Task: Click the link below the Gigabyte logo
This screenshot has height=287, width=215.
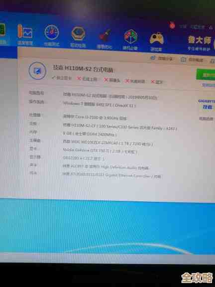Action: (x=206, y=119)
